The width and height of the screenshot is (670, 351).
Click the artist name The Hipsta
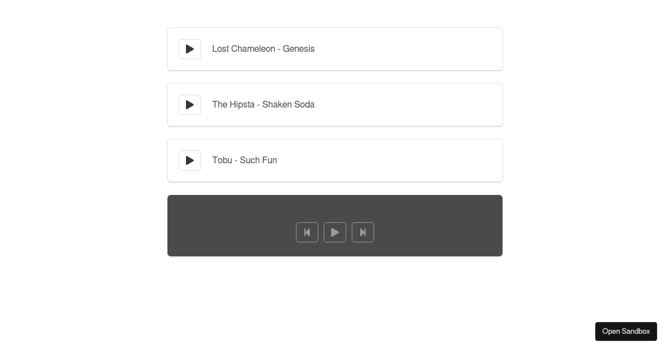tap(233, 105)
